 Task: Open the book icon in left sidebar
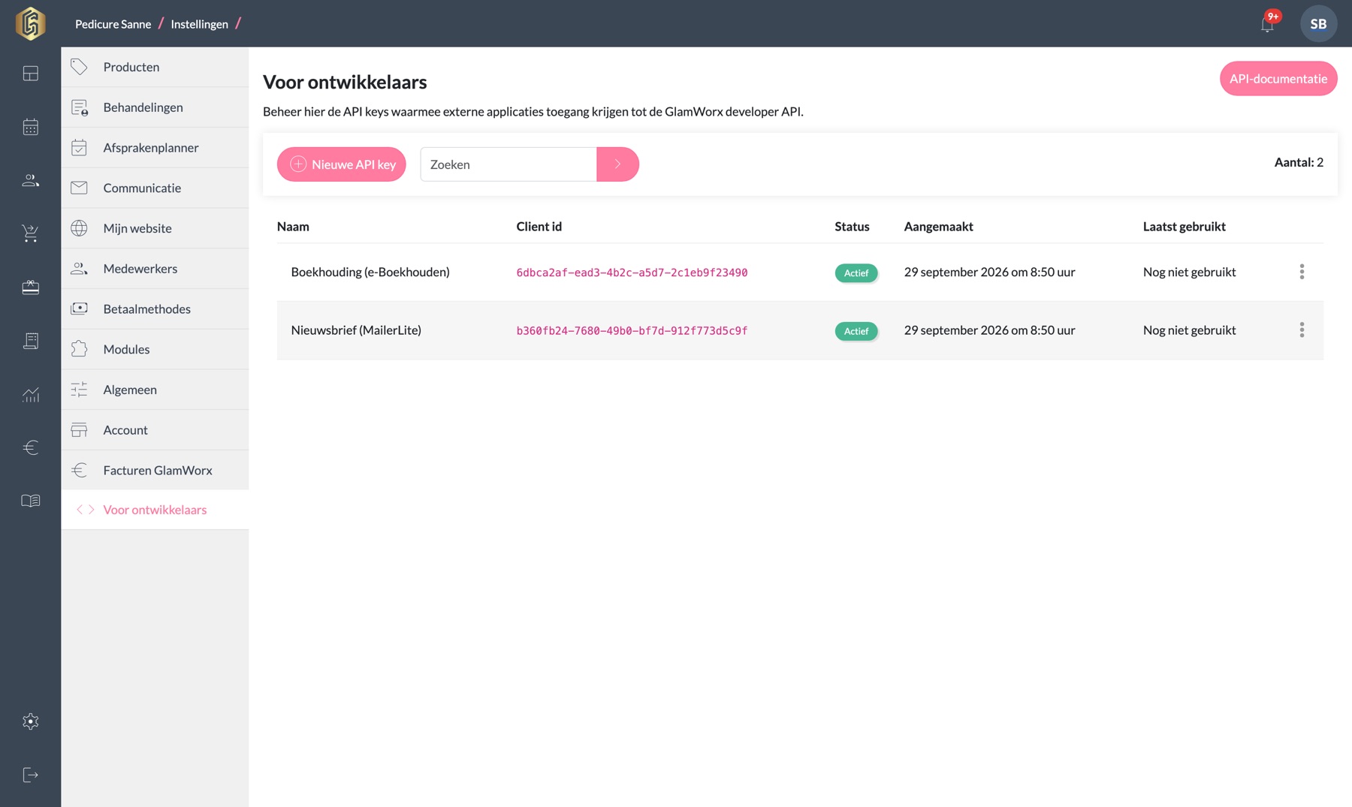30,501
